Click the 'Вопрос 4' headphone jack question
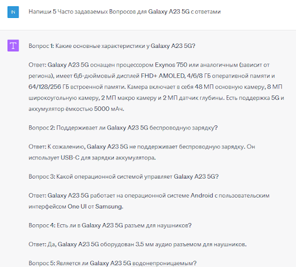The height and width of the screenshot is (267, 296). pyautogui.click(x=110, y=225)
